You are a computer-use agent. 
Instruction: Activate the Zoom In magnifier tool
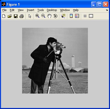pos(37,16)
